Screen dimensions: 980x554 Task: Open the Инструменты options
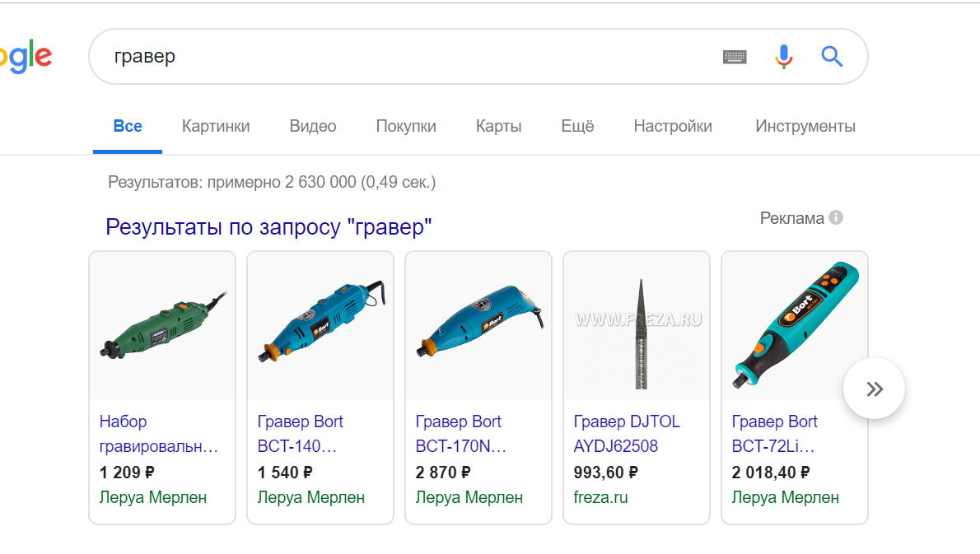805,126
